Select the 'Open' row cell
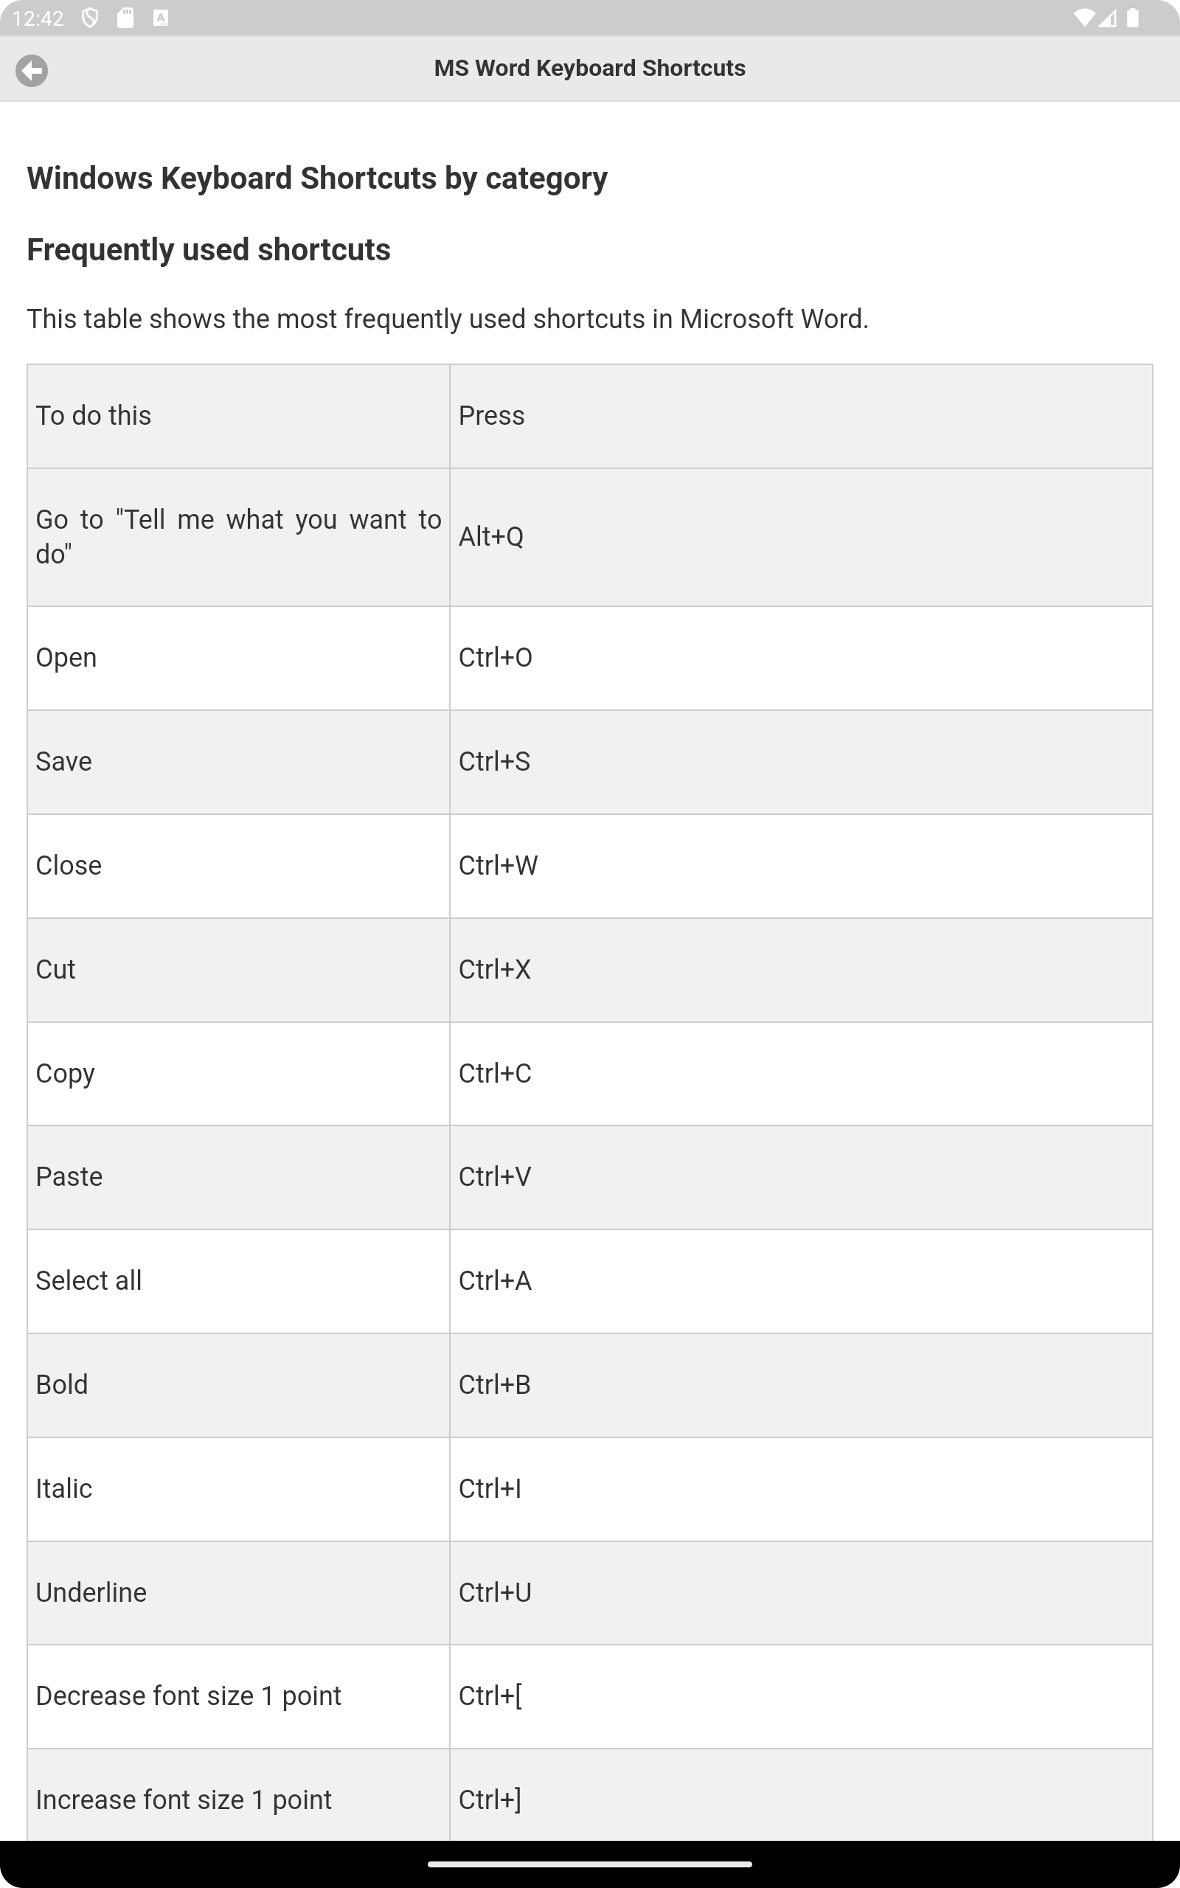The height and width of the screenshot is (1888, 1180). (239, 658)
